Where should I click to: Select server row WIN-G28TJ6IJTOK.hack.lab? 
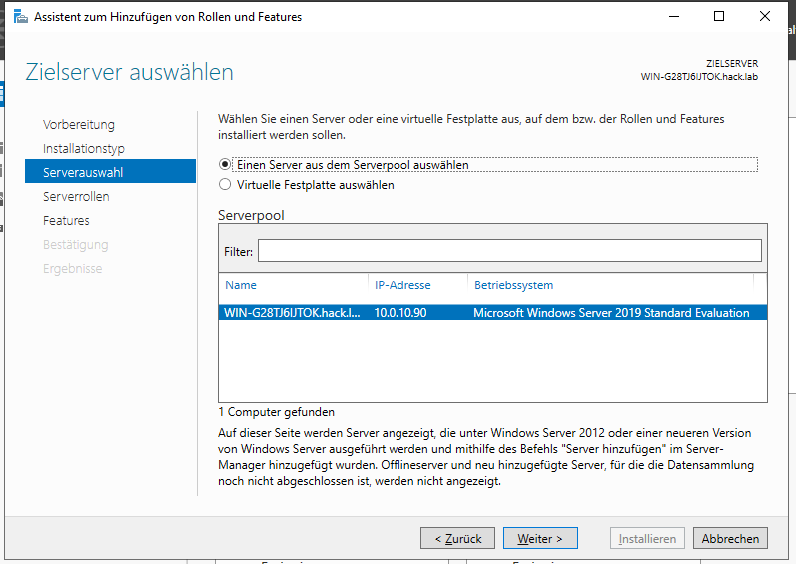pyautogui.click(x=292, y=313)
